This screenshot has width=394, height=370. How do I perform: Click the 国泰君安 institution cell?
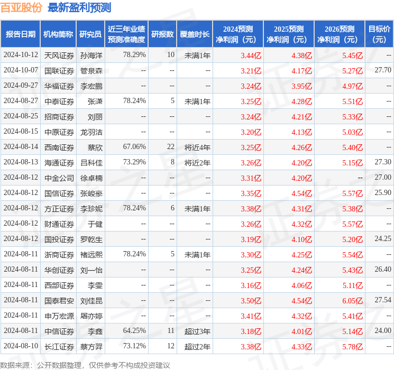[x=59, y=301]
